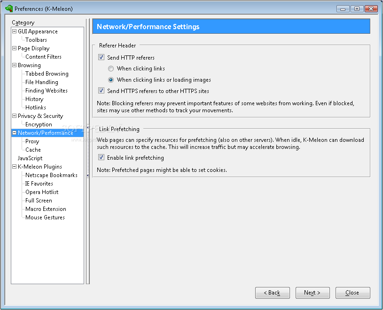Open Full Screen plugin settings
383x310 pixels.
[x=39, y=201]
